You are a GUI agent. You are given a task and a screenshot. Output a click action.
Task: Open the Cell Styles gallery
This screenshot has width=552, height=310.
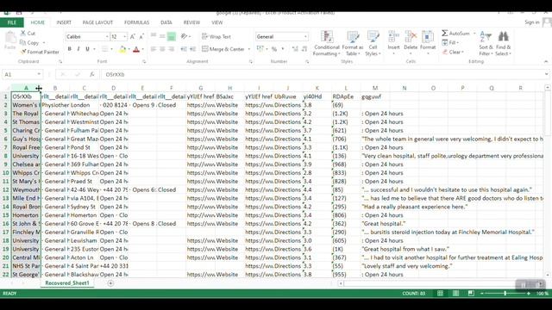pos(373,43)
